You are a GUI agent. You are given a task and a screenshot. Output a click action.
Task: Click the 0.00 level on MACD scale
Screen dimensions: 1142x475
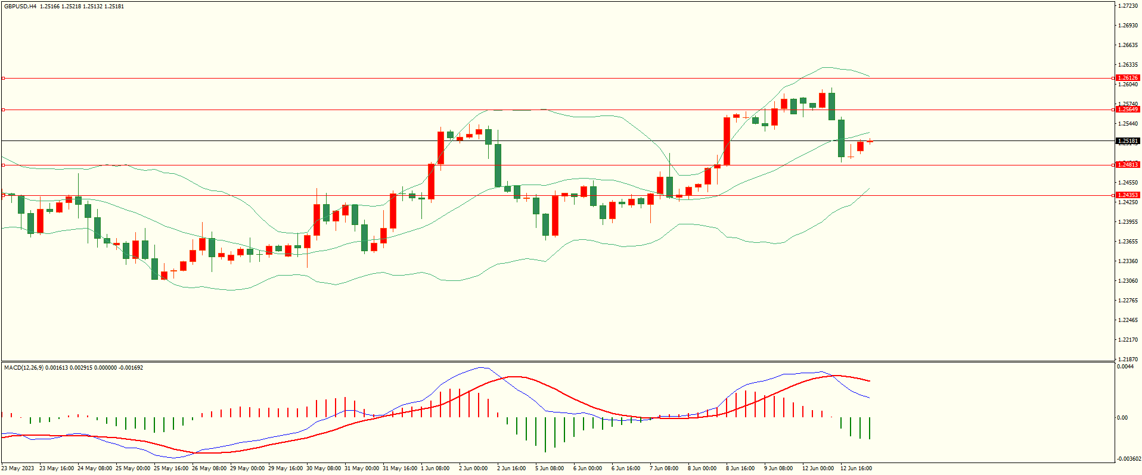pos(1122,418)
